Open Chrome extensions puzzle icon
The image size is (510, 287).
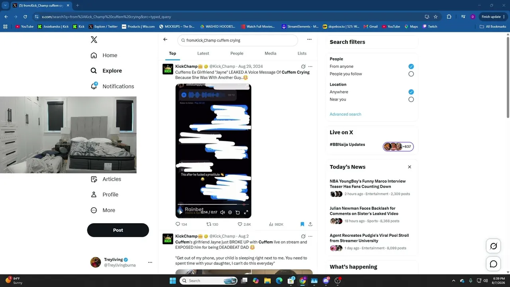click(449, 17)
